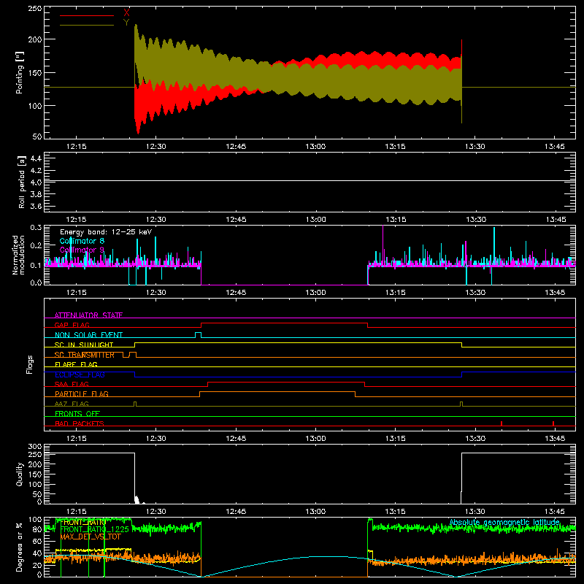The image size is (584, 584).
Task: Click the '12:30' tick label under Pointing plot
Action: click(x=155, y=147)
